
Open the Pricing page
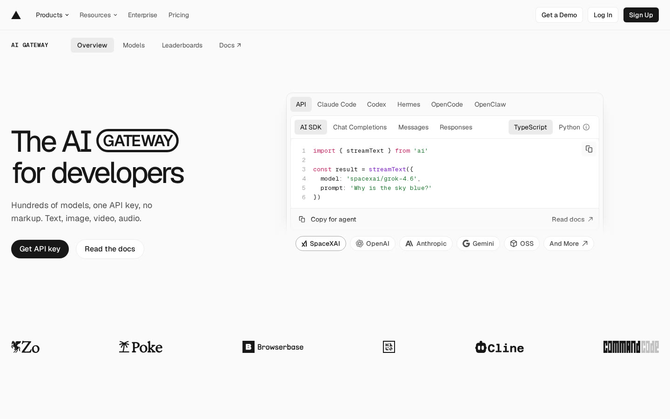[179, 15]
